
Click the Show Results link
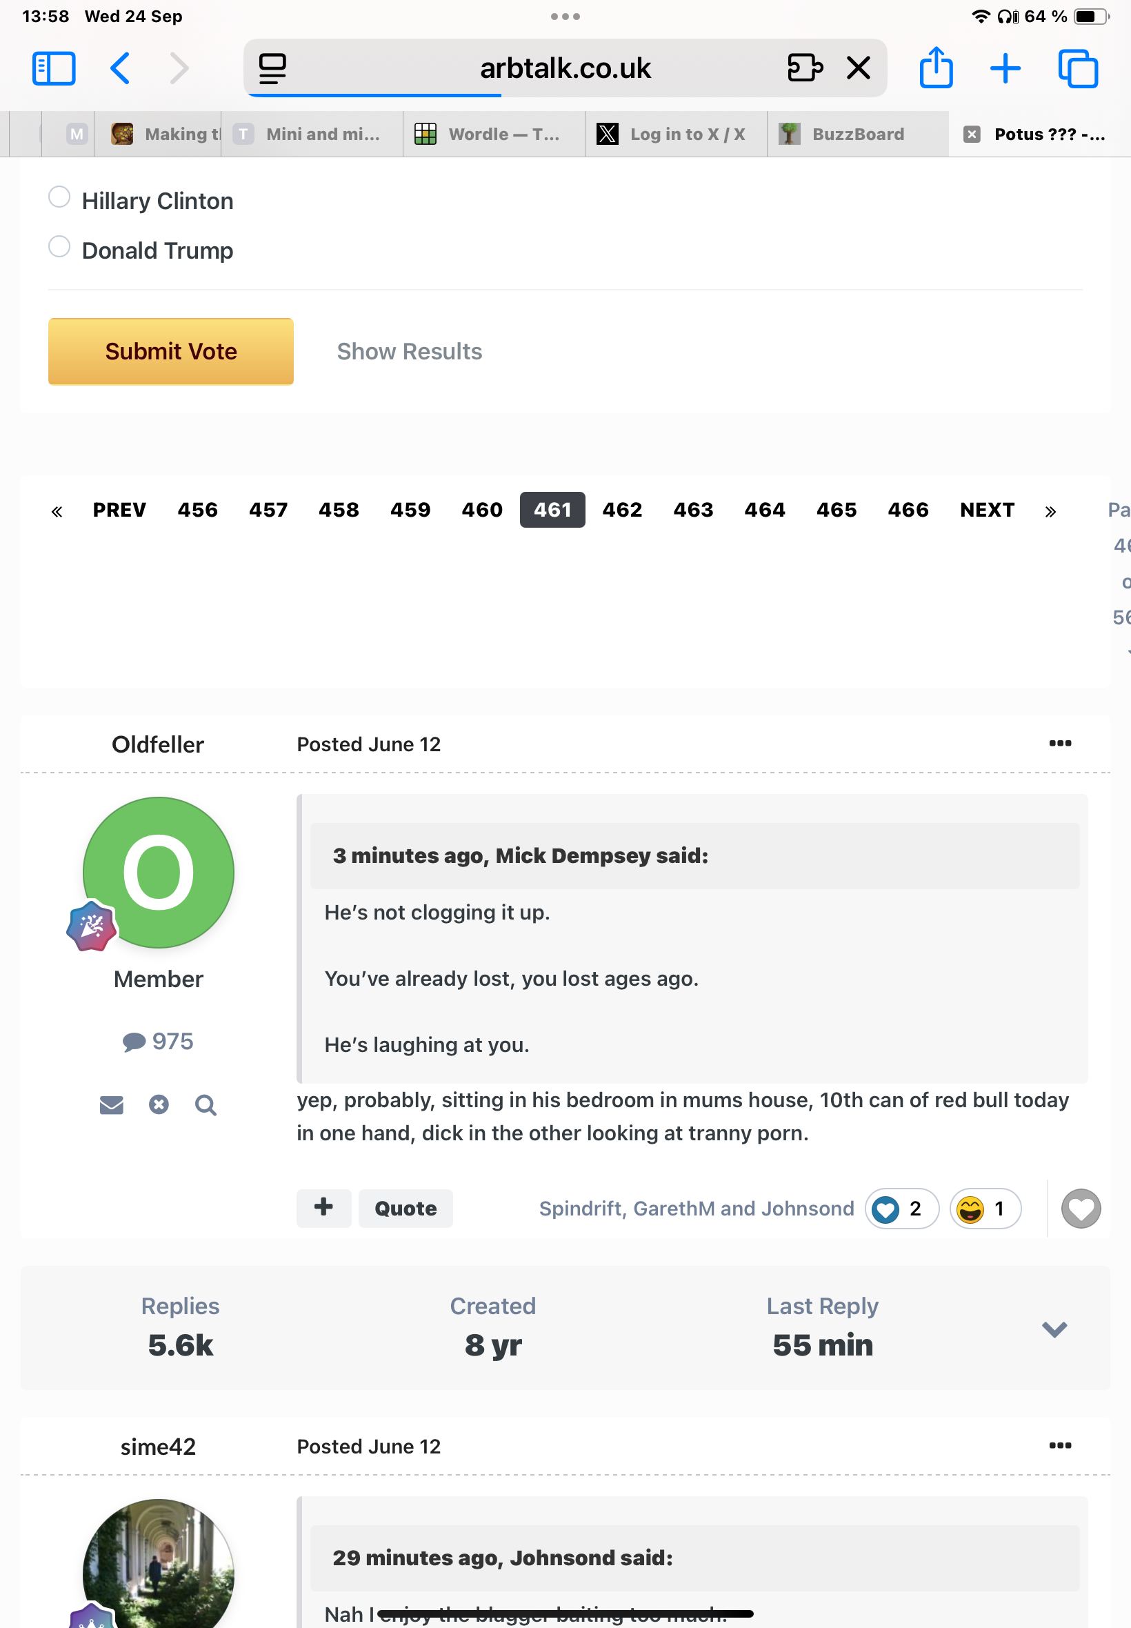tap(410, 352)
